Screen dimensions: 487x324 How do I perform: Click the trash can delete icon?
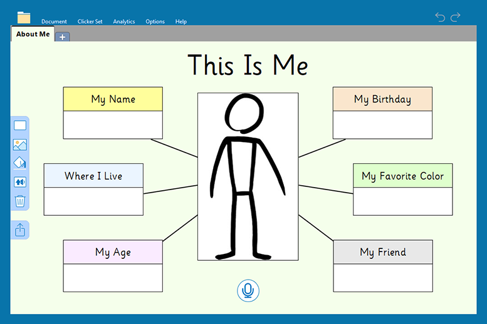20,201
